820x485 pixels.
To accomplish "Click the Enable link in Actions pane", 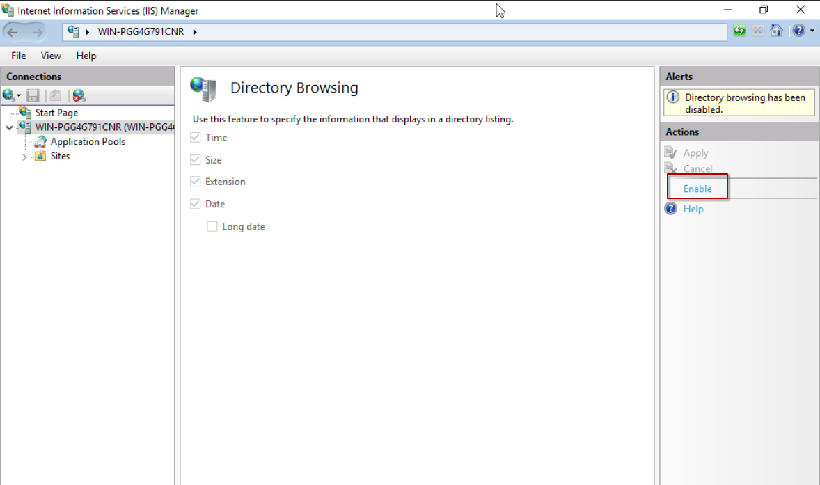I will point(697,189).
